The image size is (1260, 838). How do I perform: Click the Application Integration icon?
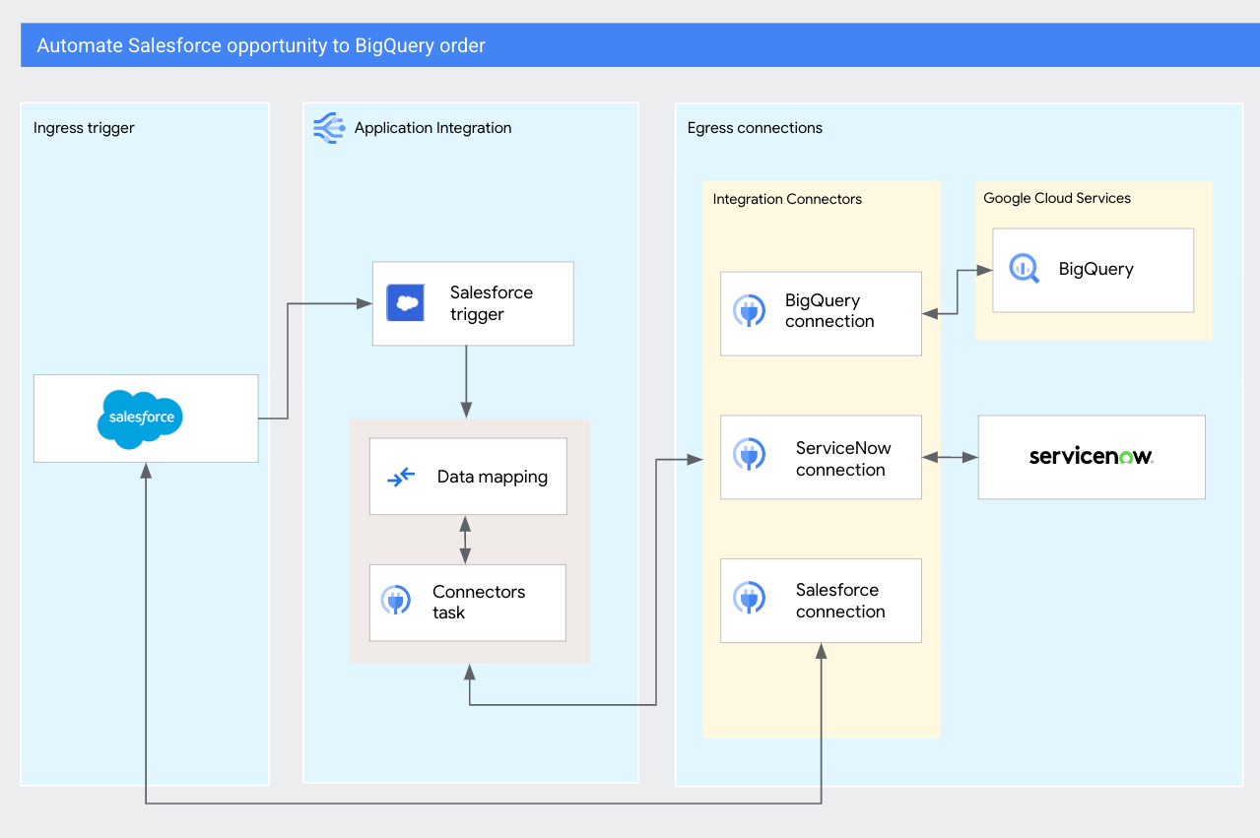[328, 127]
